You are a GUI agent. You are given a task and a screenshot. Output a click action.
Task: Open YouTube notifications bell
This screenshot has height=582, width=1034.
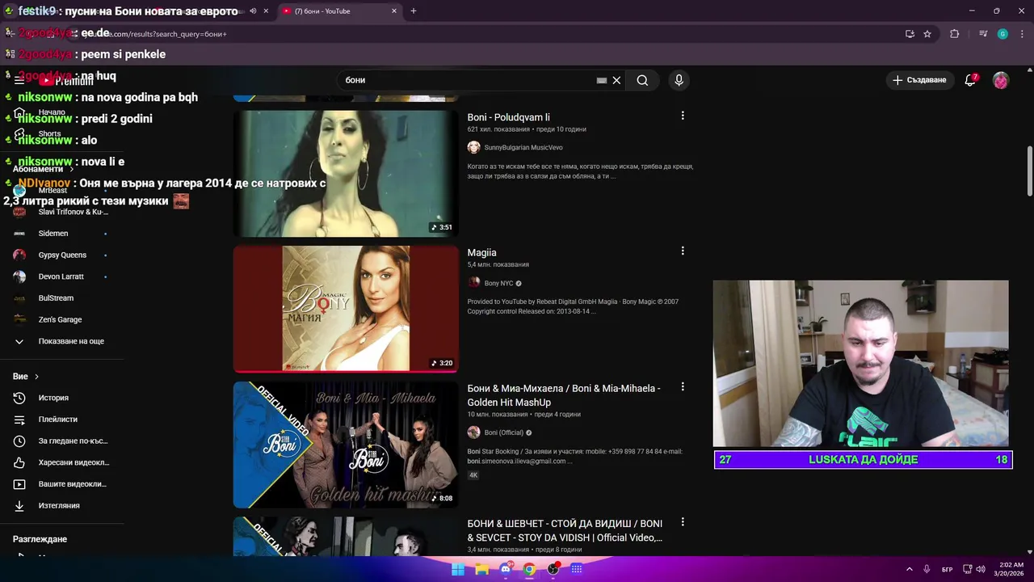click(970, 80)
